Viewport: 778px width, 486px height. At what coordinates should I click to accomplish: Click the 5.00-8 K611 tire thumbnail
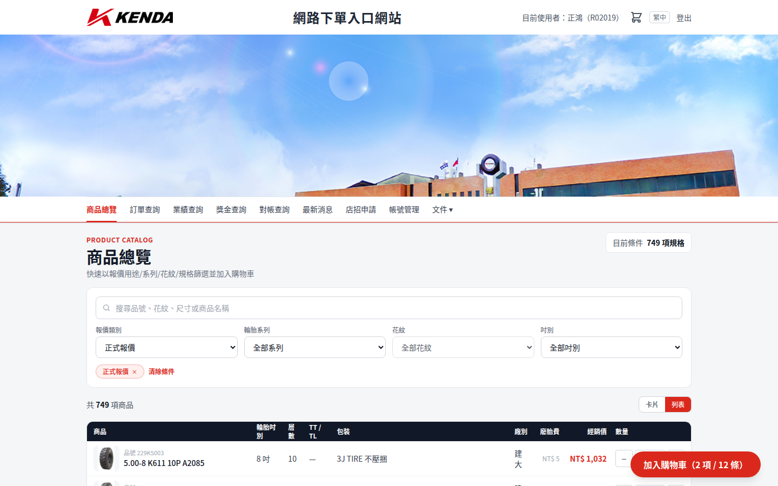coord(106,458)
